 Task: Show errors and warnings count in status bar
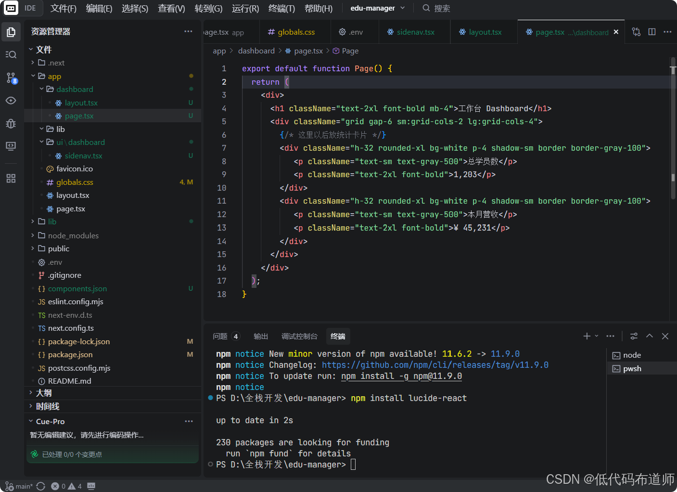click(66, 486)
